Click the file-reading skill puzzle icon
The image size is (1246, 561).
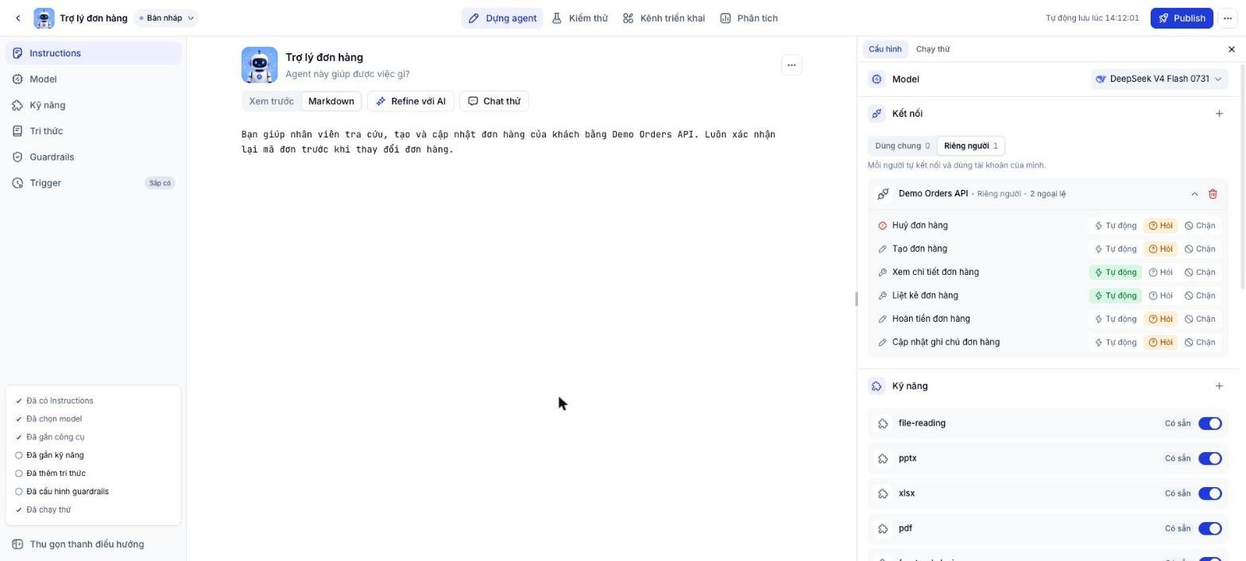tap(883, 424)
